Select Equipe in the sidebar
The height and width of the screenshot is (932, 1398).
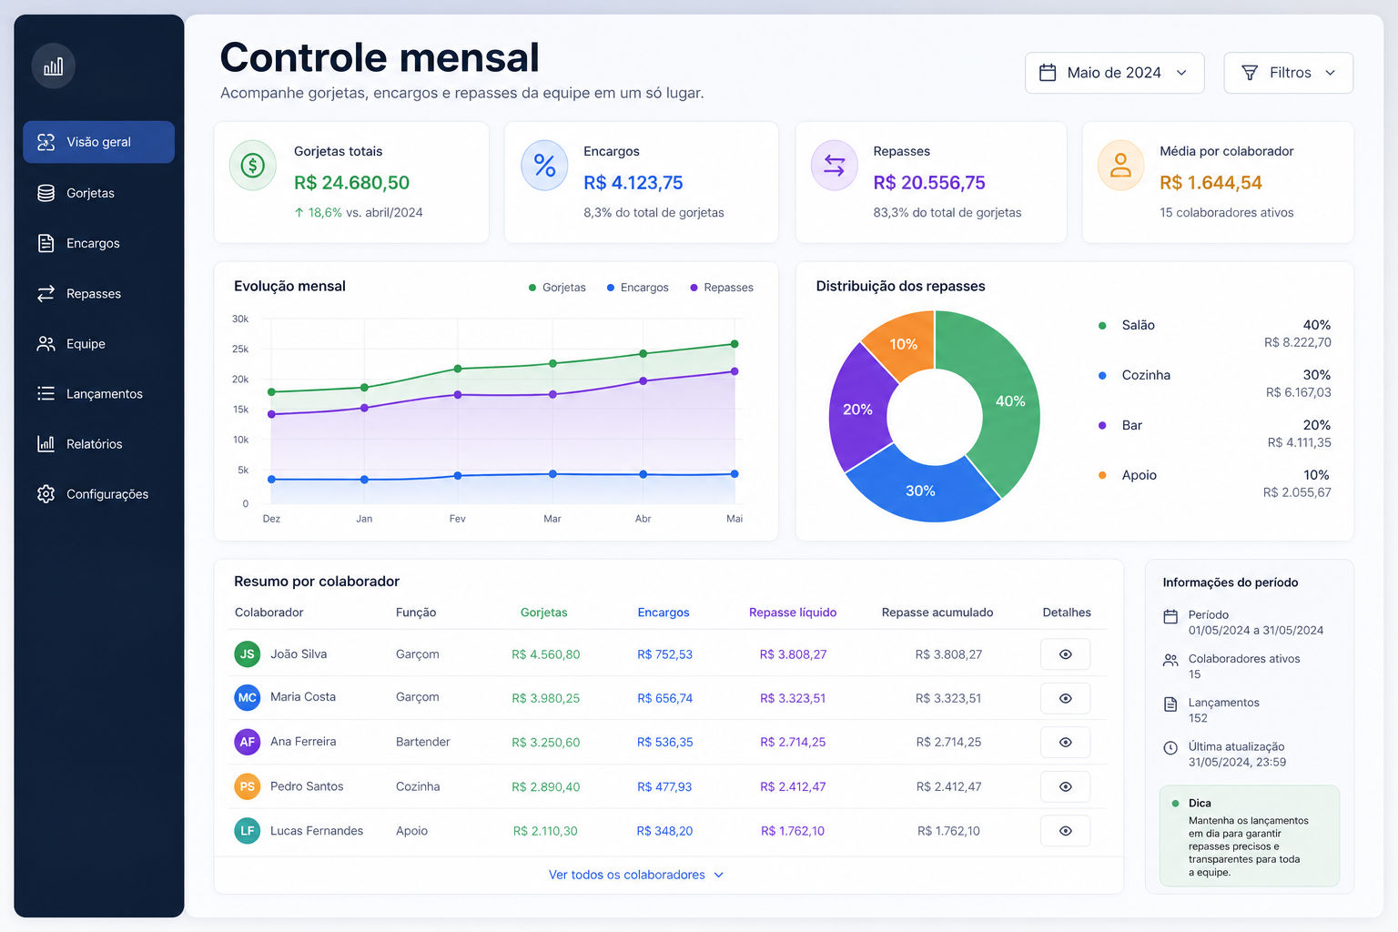(98, 343)
